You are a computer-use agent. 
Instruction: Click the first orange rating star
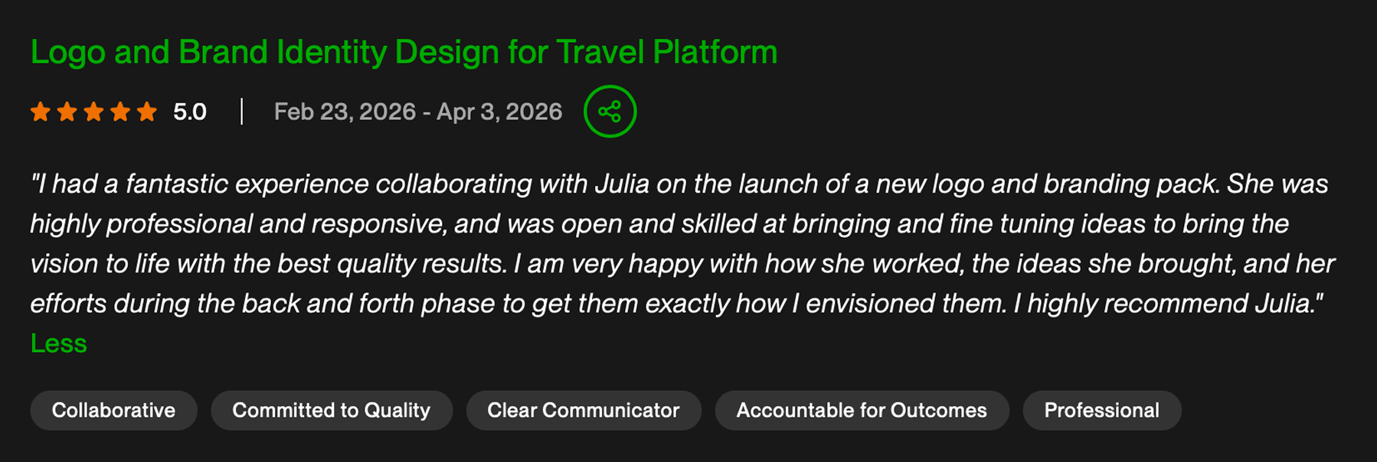click(41, 112)
